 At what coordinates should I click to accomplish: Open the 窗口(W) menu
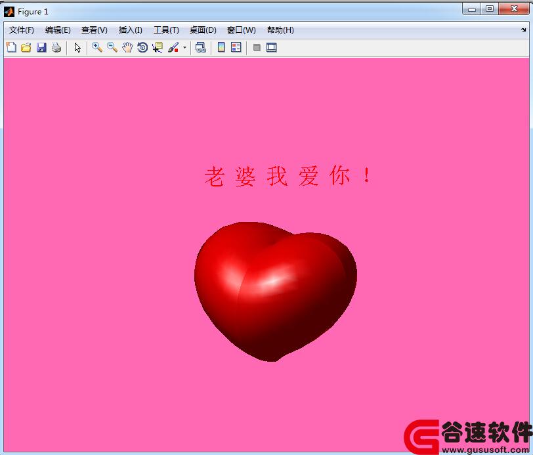[x=241, y=30]
